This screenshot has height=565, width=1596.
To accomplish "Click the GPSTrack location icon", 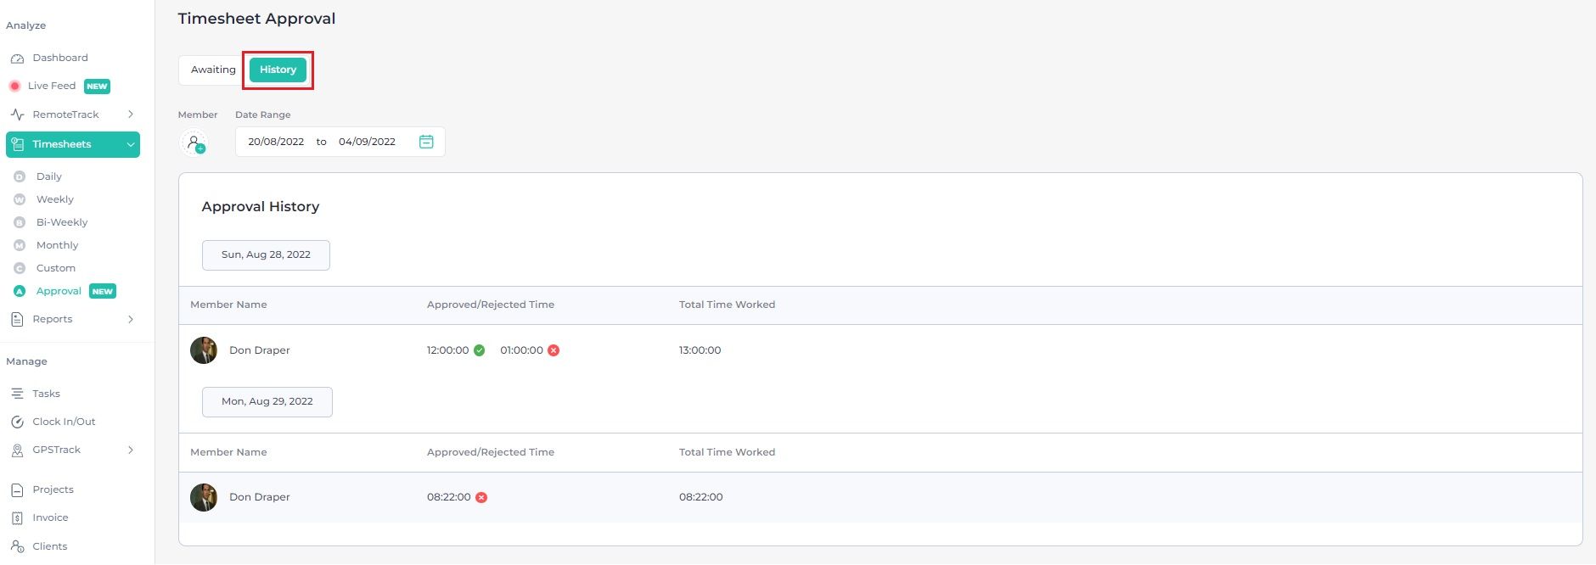I will coord(17,450).
